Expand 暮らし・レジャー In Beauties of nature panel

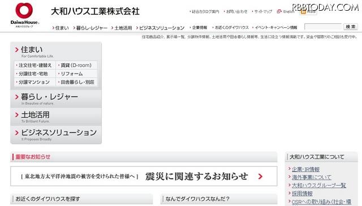click(x=56, y=99)
